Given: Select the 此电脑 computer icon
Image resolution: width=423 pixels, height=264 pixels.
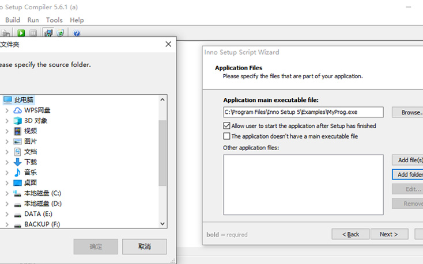Looking at the screenshot, I should 8,100.
